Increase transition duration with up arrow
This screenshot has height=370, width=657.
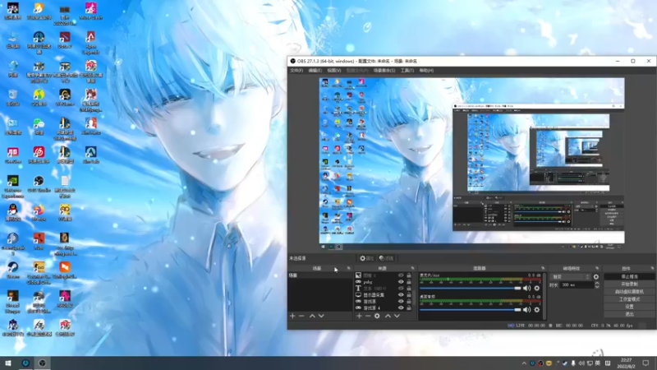click(x=597, y=283)
